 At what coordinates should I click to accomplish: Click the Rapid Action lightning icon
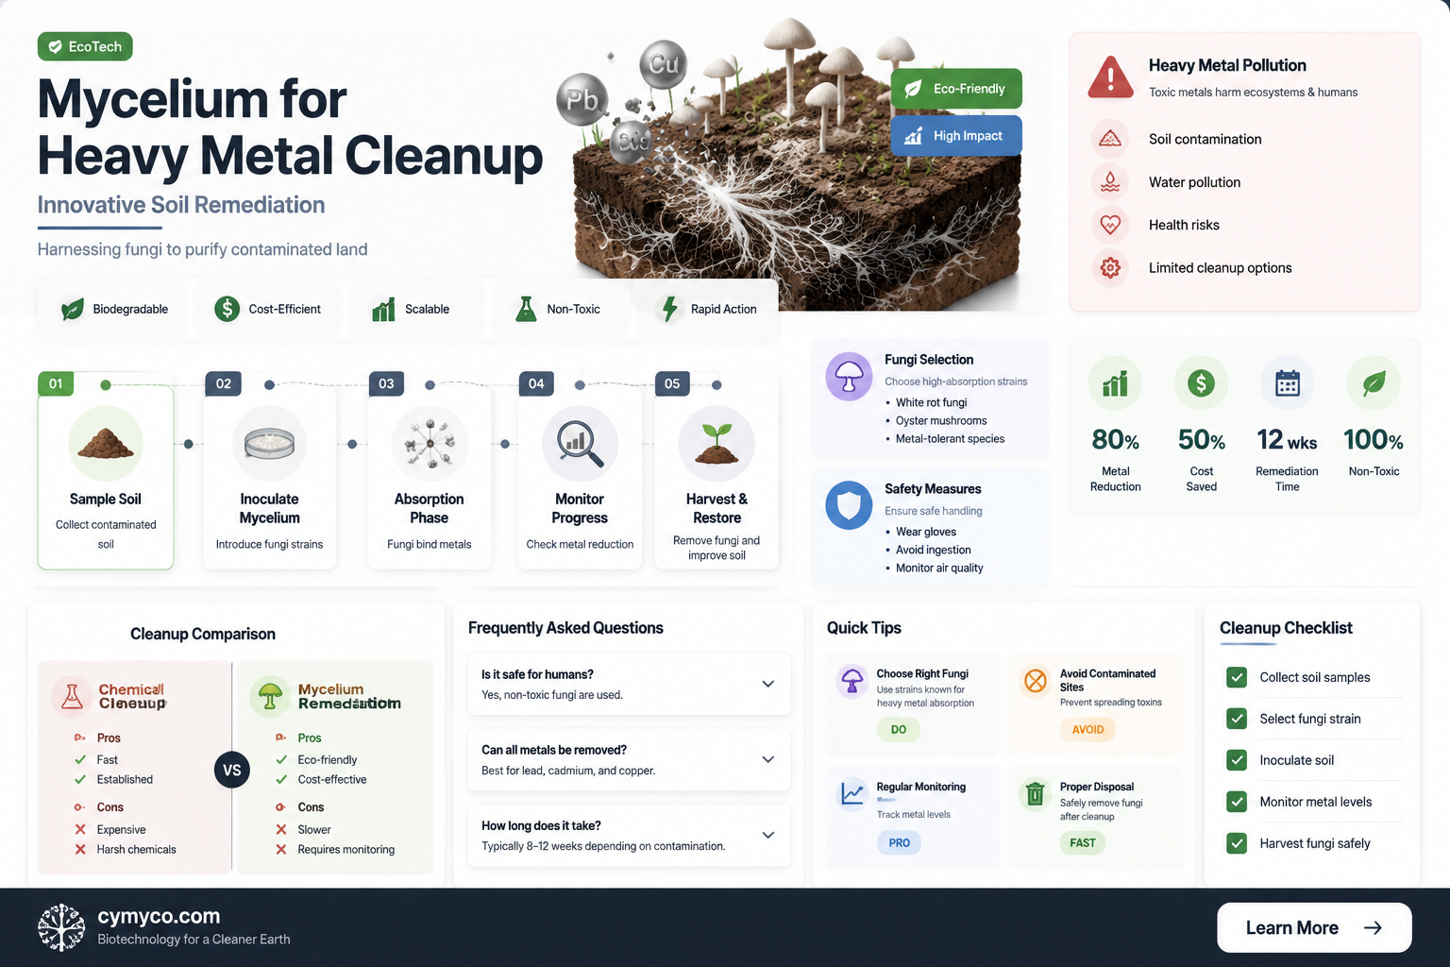pos(669,309)
